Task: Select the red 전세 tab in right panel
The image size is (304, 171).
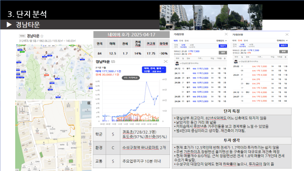Action: click(x=240, y=41)
